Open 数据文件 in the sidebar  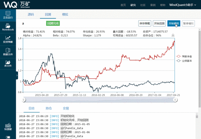point(8,52)
